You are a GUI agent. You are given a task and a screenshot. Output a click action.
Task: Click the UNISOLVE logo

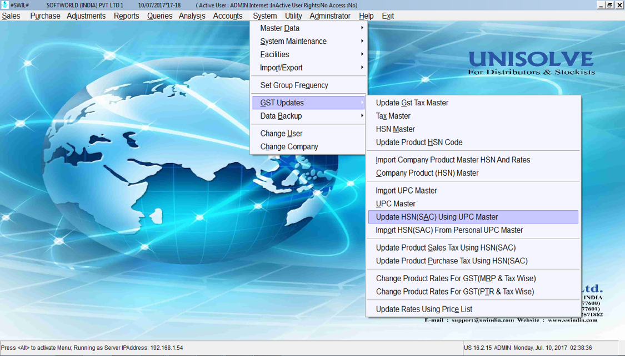531,63
